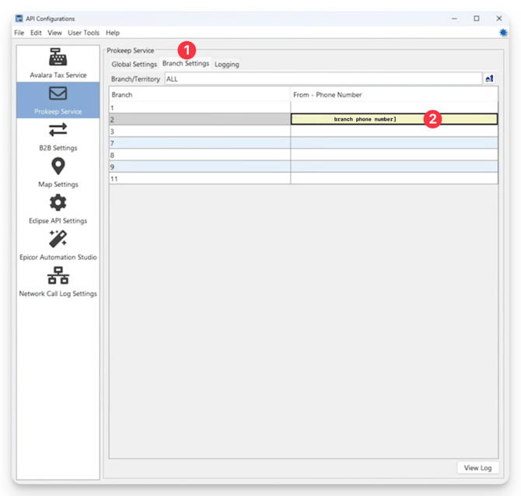Select the Branch Settings tab
521x496 pixels.
185,64
